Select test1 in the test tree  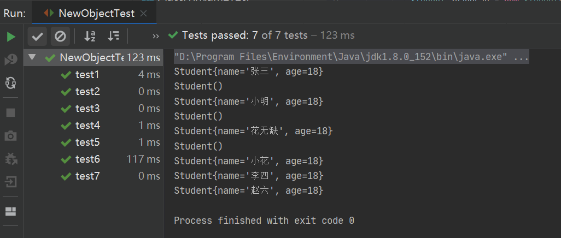coord(87,74)
